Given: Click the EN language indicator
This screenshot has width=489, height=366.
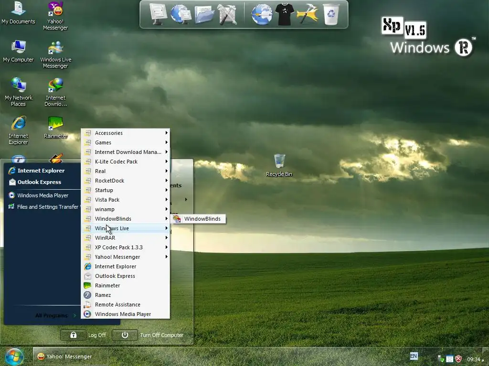Looking at the screenshot, I should click(414, 356).
